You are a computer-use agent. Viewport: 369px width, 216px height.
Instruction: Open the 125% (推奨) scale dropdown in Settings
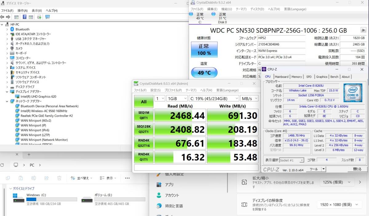point(337,182)
